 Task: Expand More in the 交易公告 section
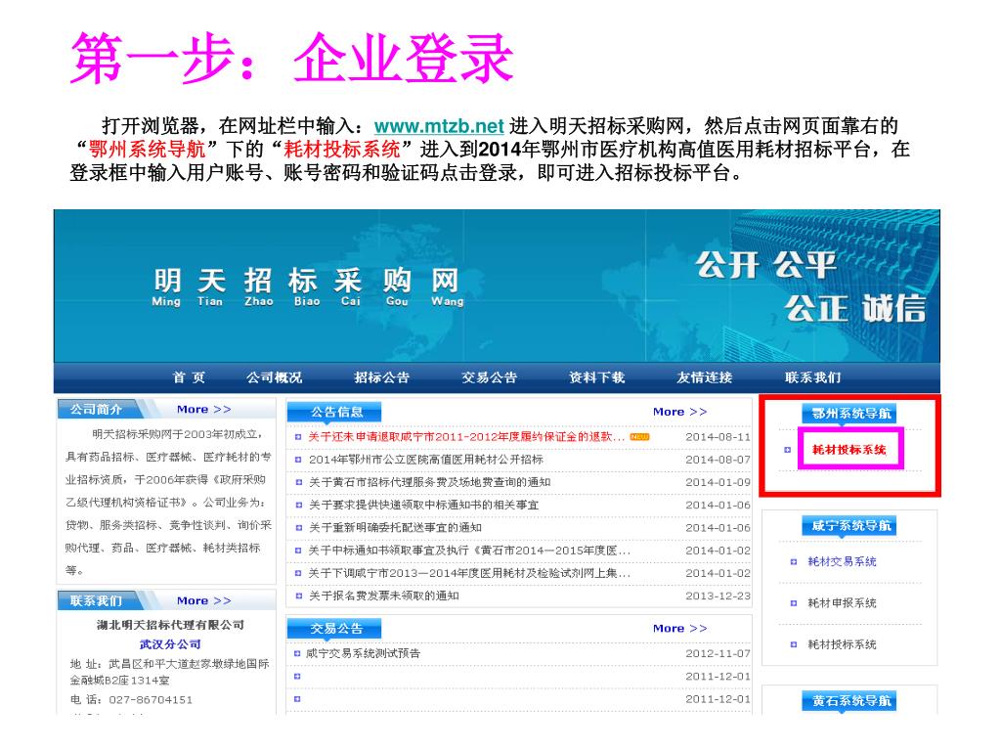point(679,629)
